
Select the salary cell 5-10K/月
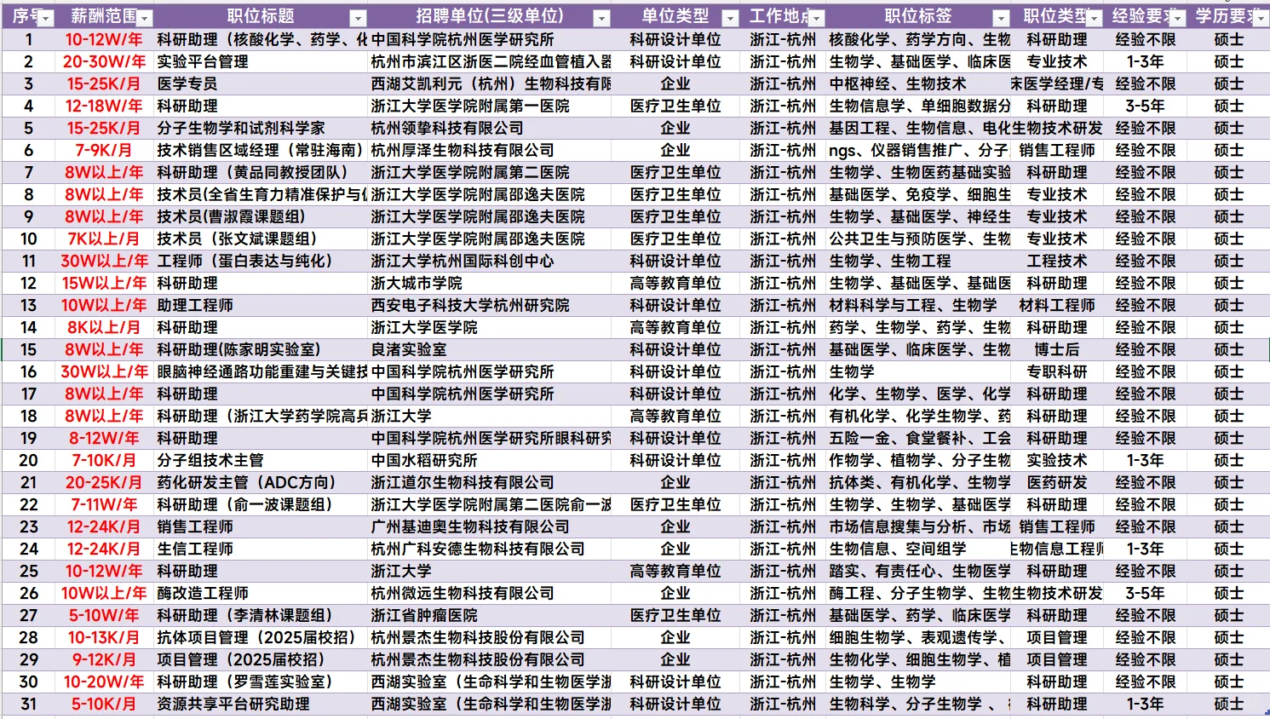(x=104, y=704)
